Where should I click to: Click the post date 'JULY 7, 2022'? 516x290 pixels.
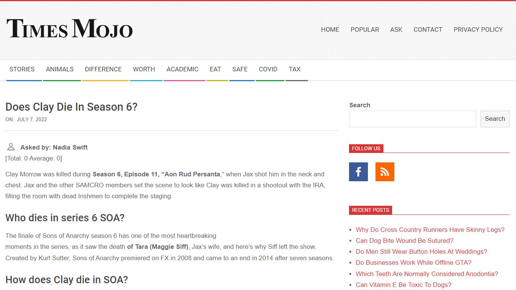point(32,119)
